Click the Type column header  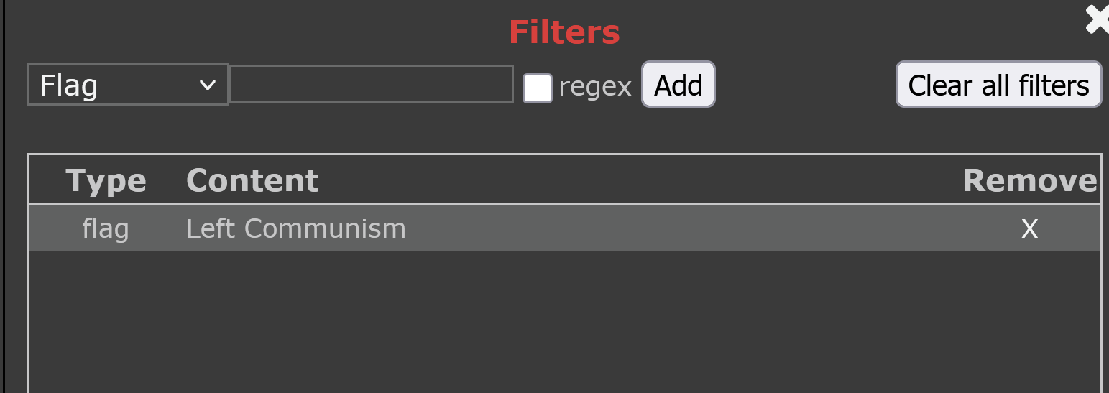point(106,180)
